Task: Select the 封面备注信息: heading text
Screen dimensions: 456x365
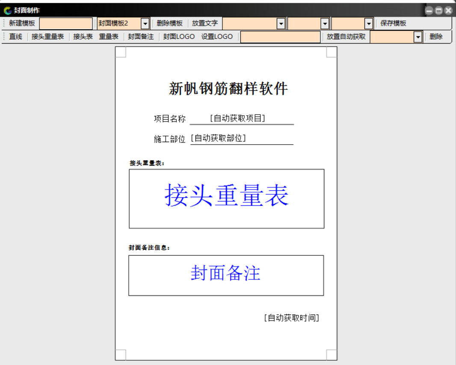Action: coord(149,247)
